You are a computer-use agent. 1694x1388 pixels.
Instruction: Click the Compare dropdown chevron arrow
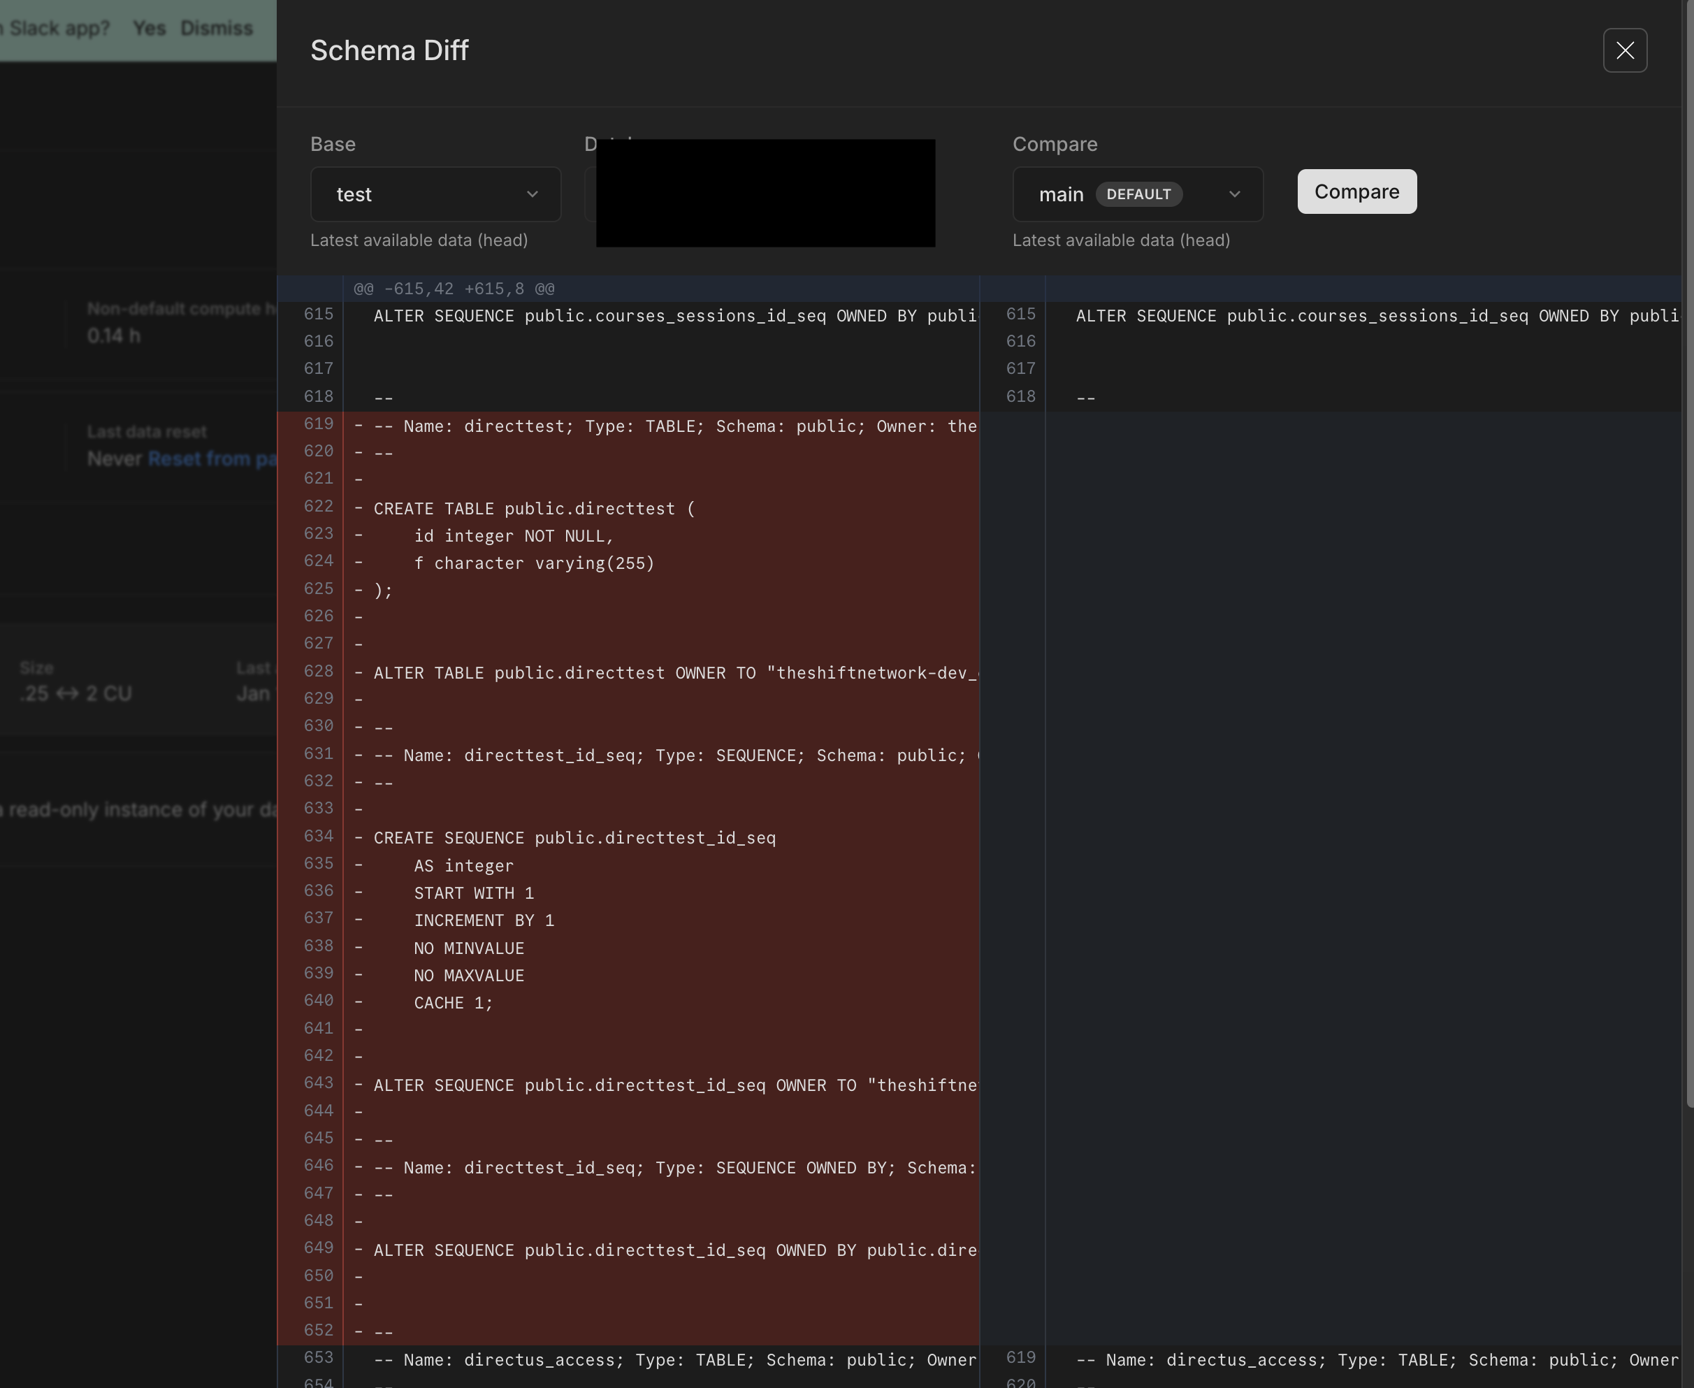click(1234, 194)
